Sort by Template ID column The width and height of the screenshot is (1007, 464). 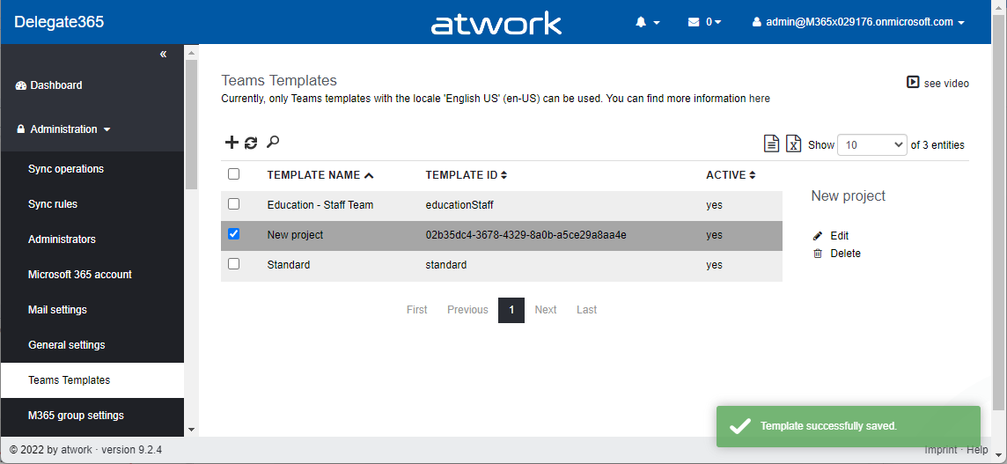(467, 175)
